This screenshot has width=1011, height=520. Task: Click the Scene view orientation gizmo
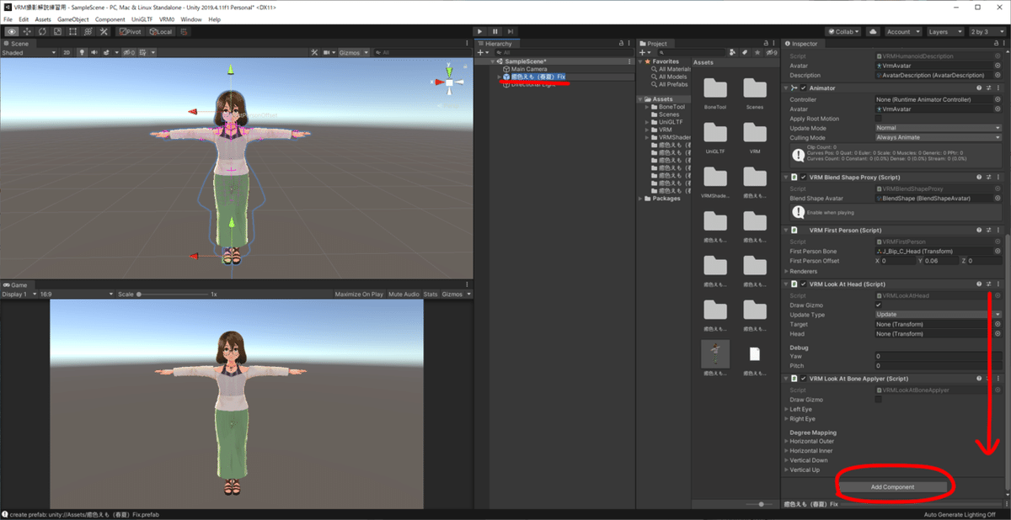click(x=450, y=81)
